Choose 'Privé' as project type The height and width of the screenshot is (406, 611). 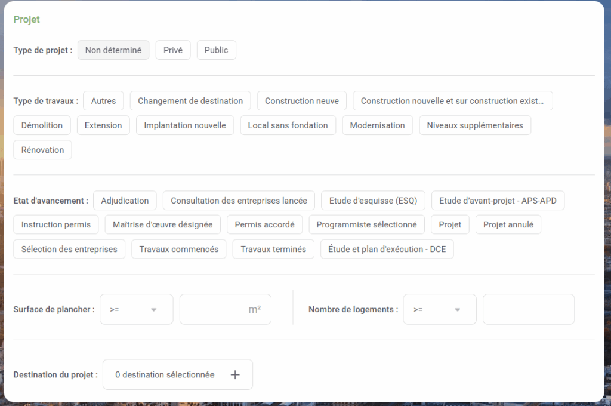coord(173,50)
